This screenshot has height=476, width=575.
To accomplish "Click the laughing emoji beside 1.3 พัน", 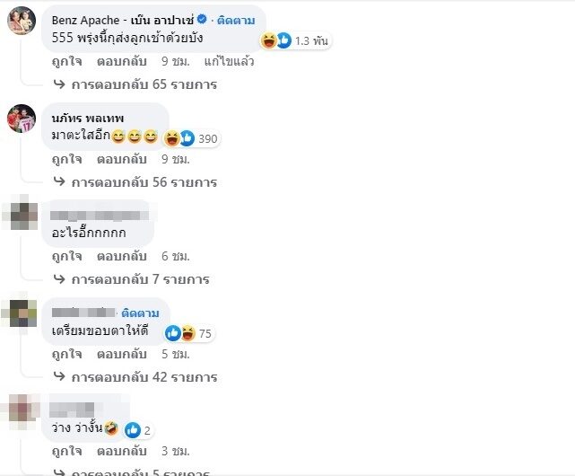I will click(268, 40).
